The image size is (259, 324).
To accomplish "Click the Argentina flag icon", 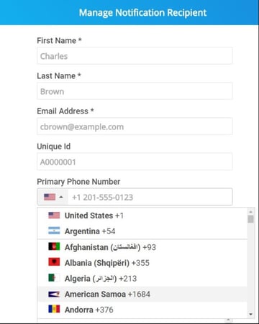I will point(54,231).
